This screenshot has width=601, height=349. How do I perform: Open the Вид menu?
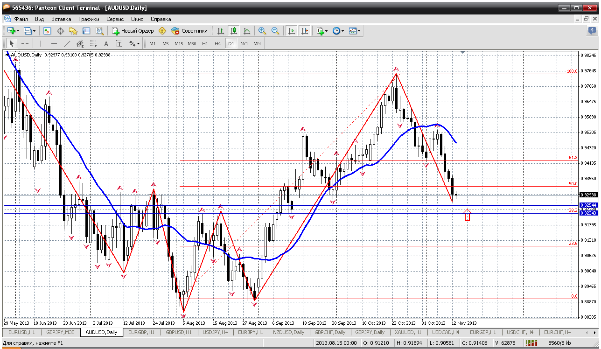pyautogui.click(x=39, y=19)
